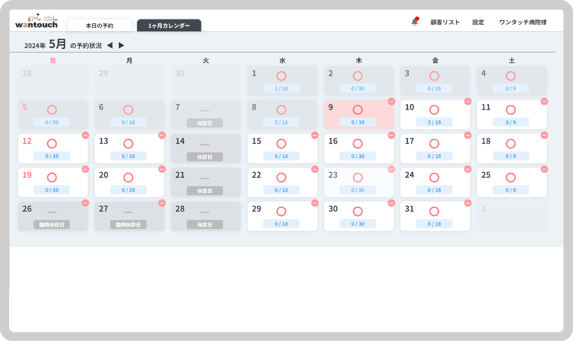Go to previous month with left arrow
The width and height of the screenshot is (573, 341).
pos(110,45)
